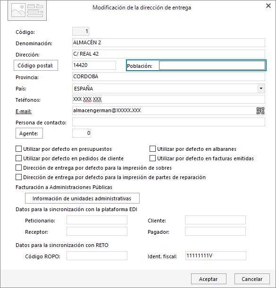276x288 pixels.
Task: Click the Peticionario EDI field
Action: coord(97,220)
